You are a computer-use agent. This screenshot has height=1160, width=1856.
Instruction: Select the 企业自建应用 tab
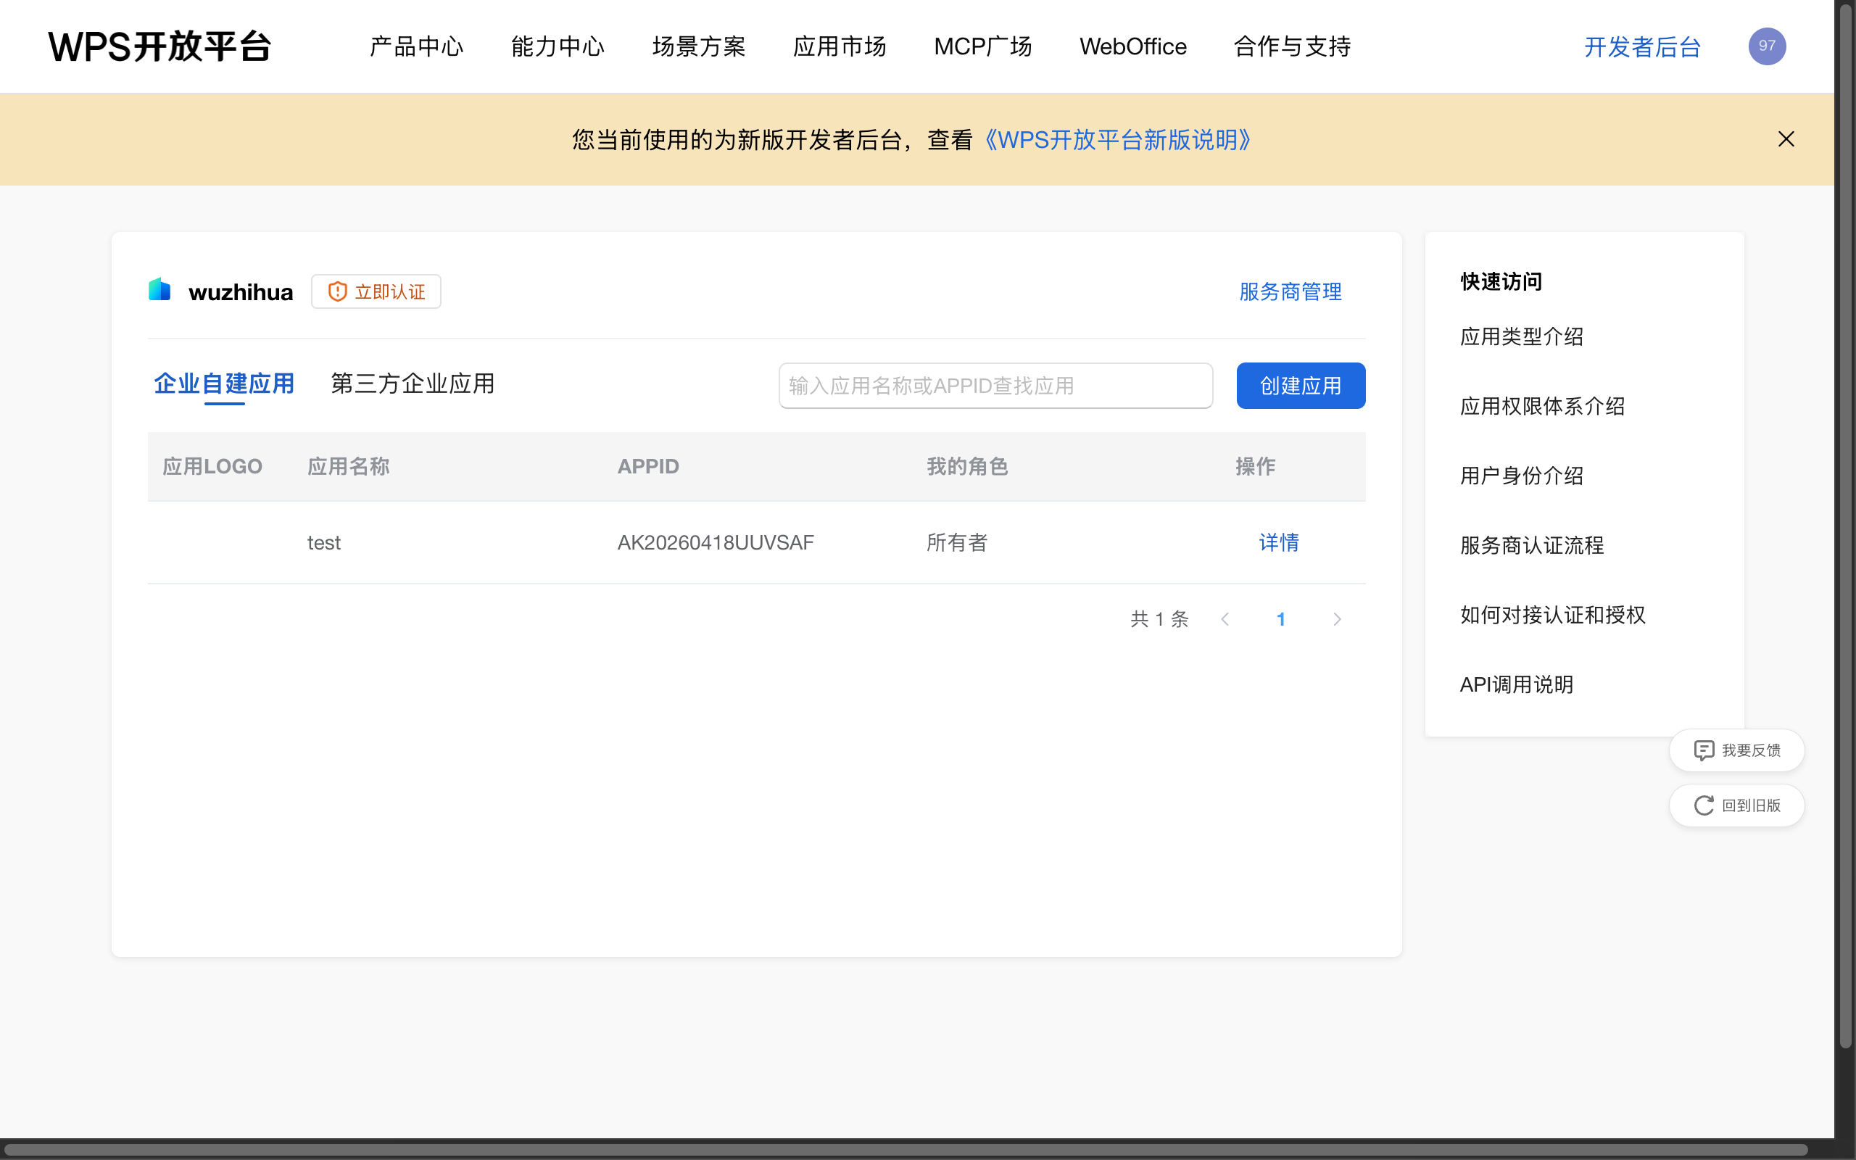[x=224, y=383]
